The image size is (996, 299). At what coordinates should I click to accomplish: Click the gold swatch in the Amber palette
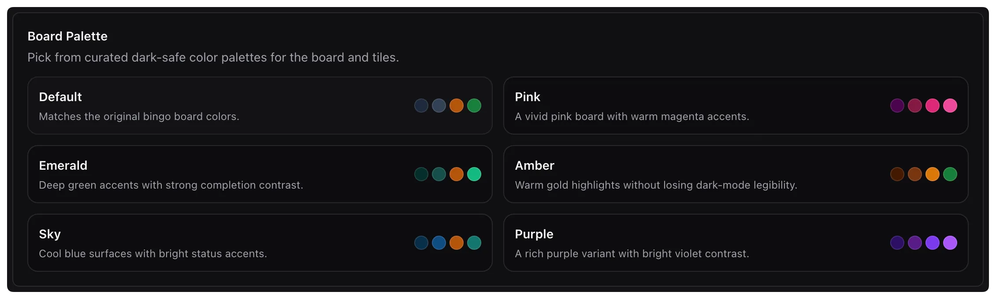point(933,174)
